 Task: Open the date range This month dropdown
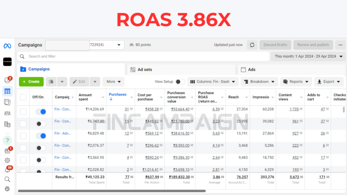308,57
